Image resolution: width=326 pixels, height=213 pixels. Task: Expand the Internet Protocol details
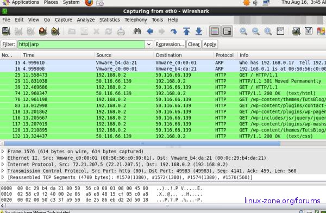pos(3,164)
